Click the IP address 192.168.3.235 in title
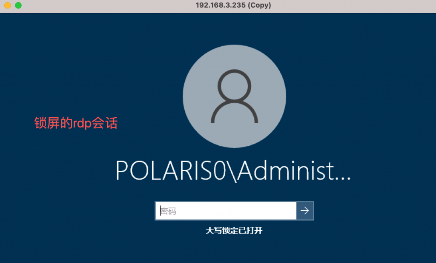Viewport: 436px width, 263px height. 221,5
